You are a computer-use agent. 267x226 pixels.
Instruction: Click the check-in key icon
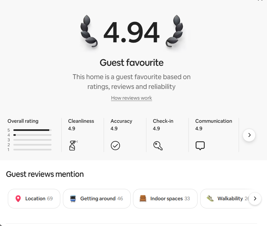[158, 145]
